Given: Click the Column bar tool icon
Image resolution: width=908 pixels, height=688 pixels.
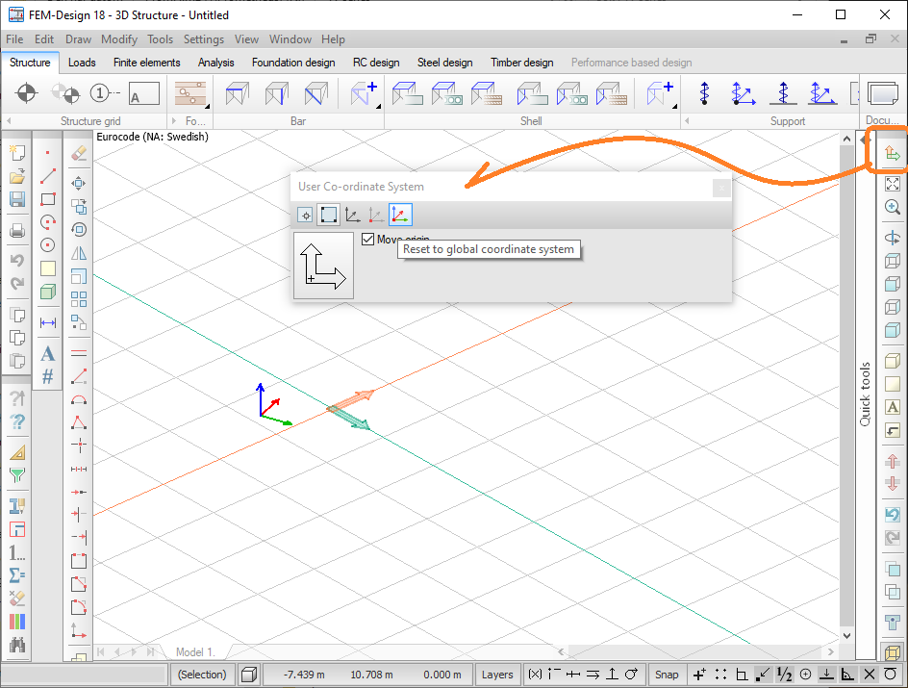Looking at the screenshot, I should (277, 93).
